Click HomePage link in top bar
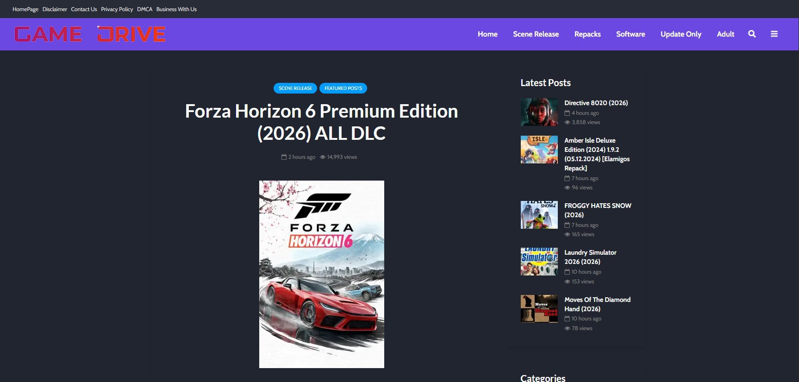 (25, 9)
